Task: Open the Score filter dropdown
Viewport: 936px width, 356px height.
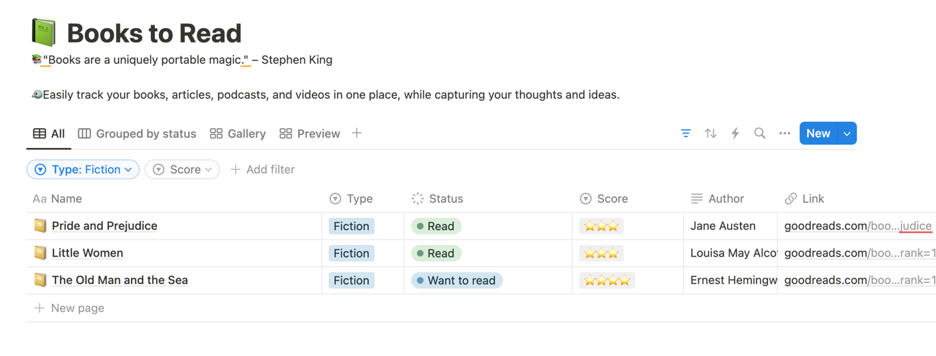Action: coord(182,170)
